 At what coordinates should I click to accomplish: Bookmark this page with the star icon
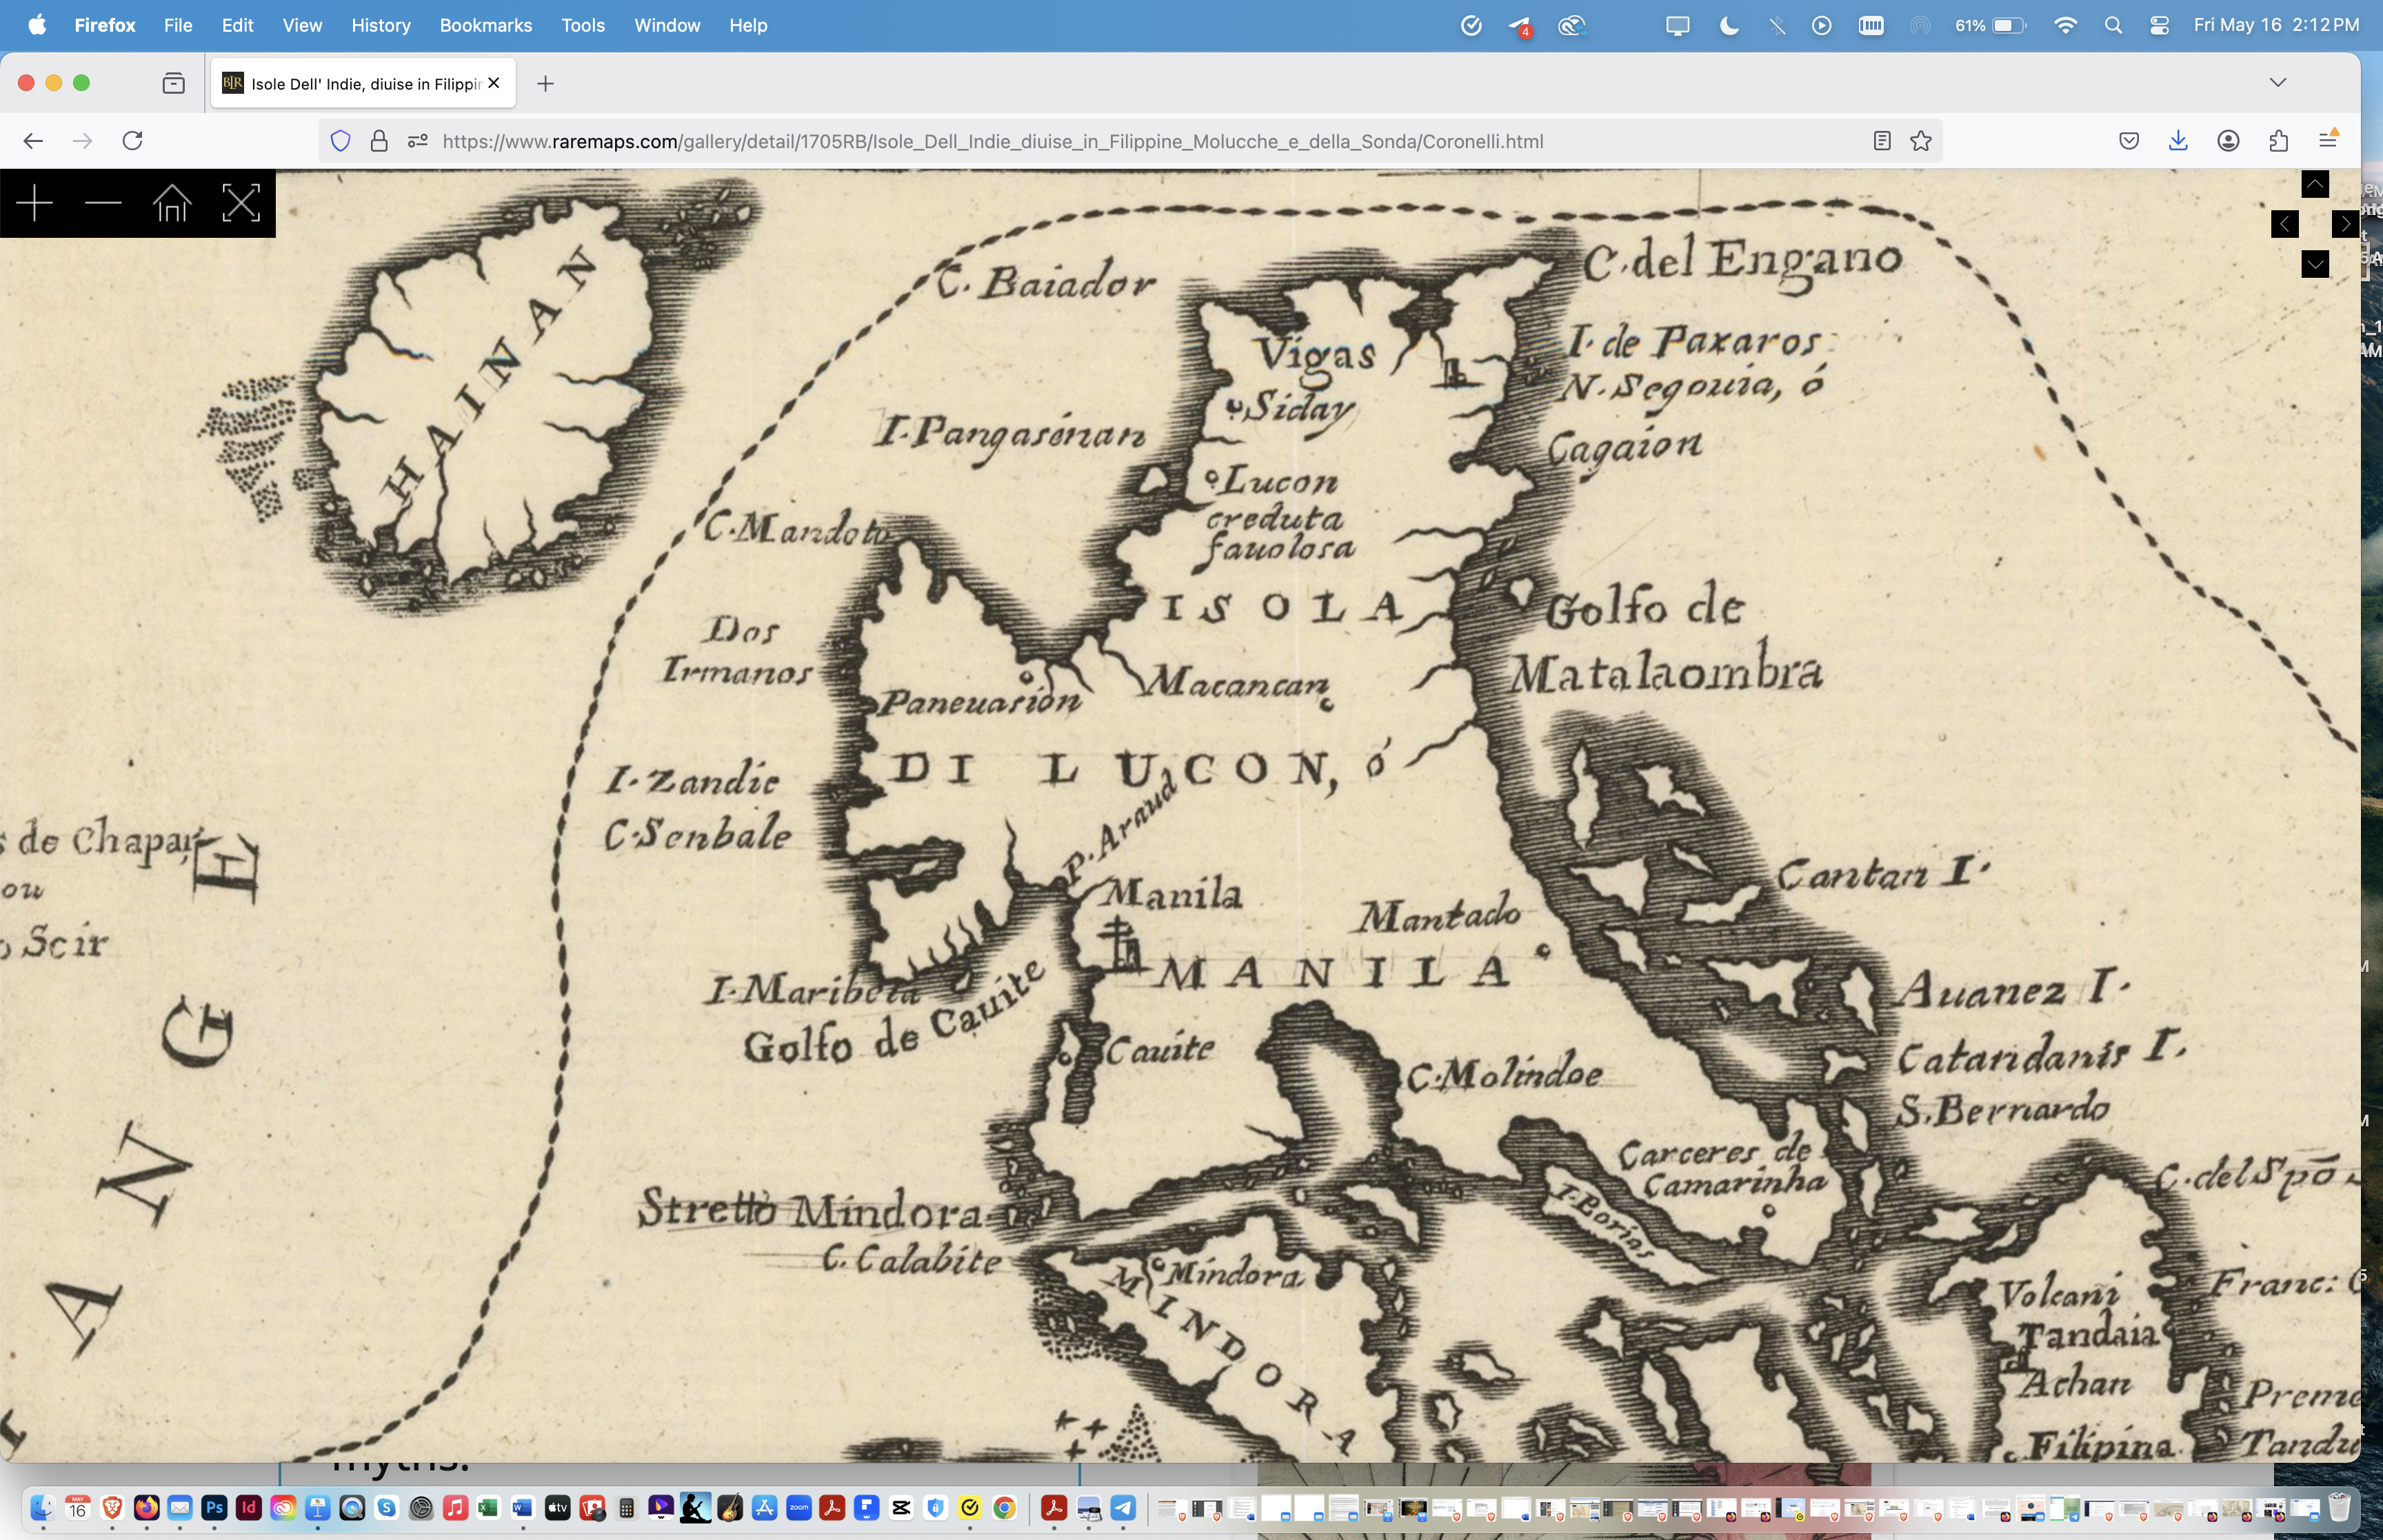[x=1920, y=141]
